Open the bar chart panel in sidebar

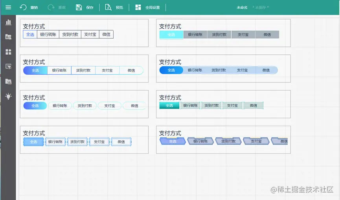pos(8,22)
